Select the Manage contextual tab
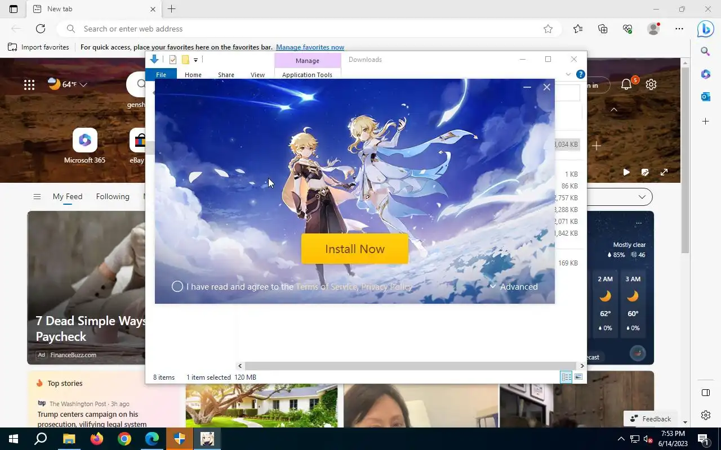 click(308, 60)
